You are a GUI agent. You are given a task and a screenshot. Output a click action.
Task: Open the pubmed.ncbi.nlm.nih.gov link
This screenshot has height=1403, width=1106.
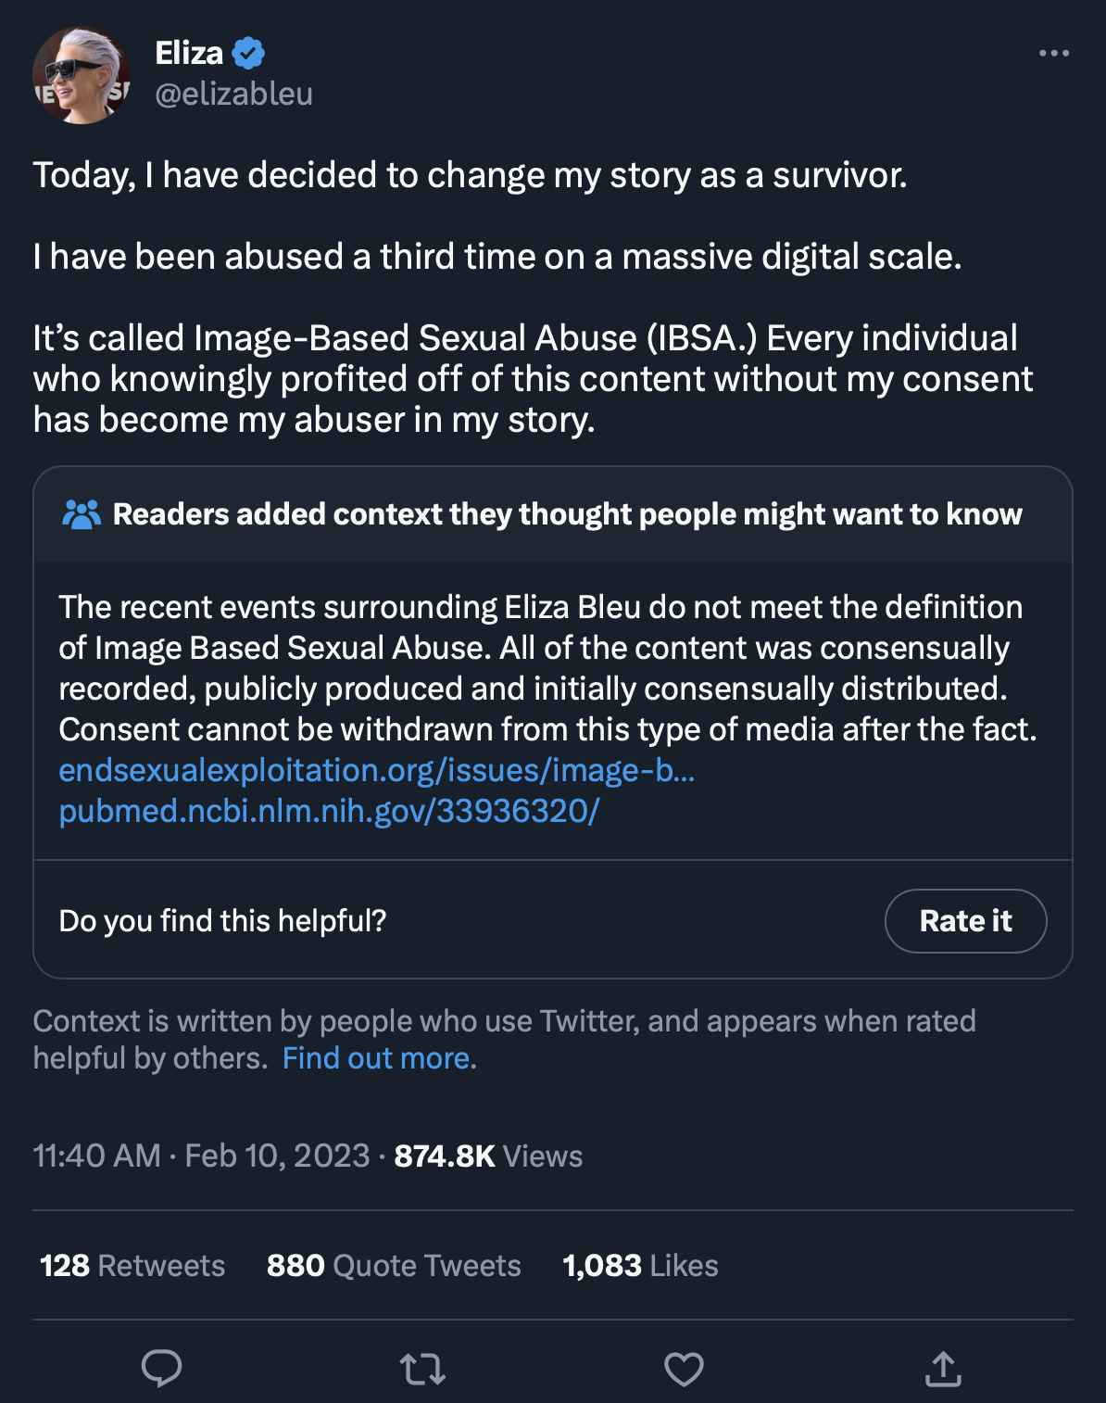point(329,811)
